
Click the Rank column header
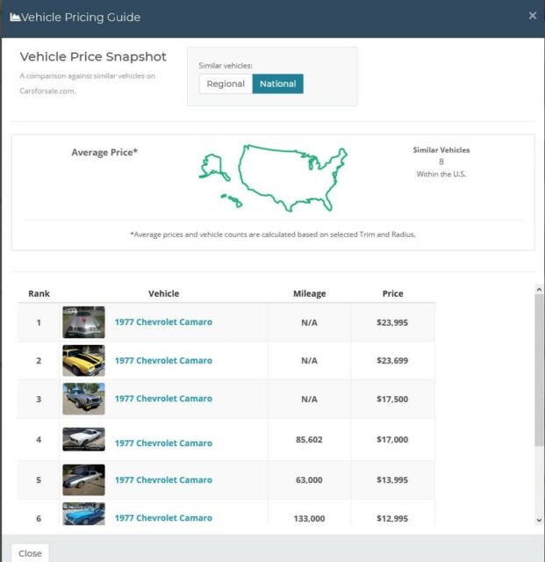(x=39, y=293)
